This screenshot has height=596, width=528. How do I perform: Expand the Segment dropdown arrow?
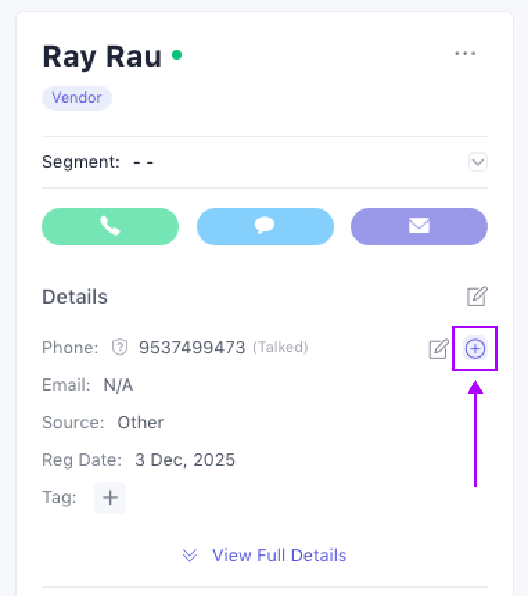(x=477, y=163)
